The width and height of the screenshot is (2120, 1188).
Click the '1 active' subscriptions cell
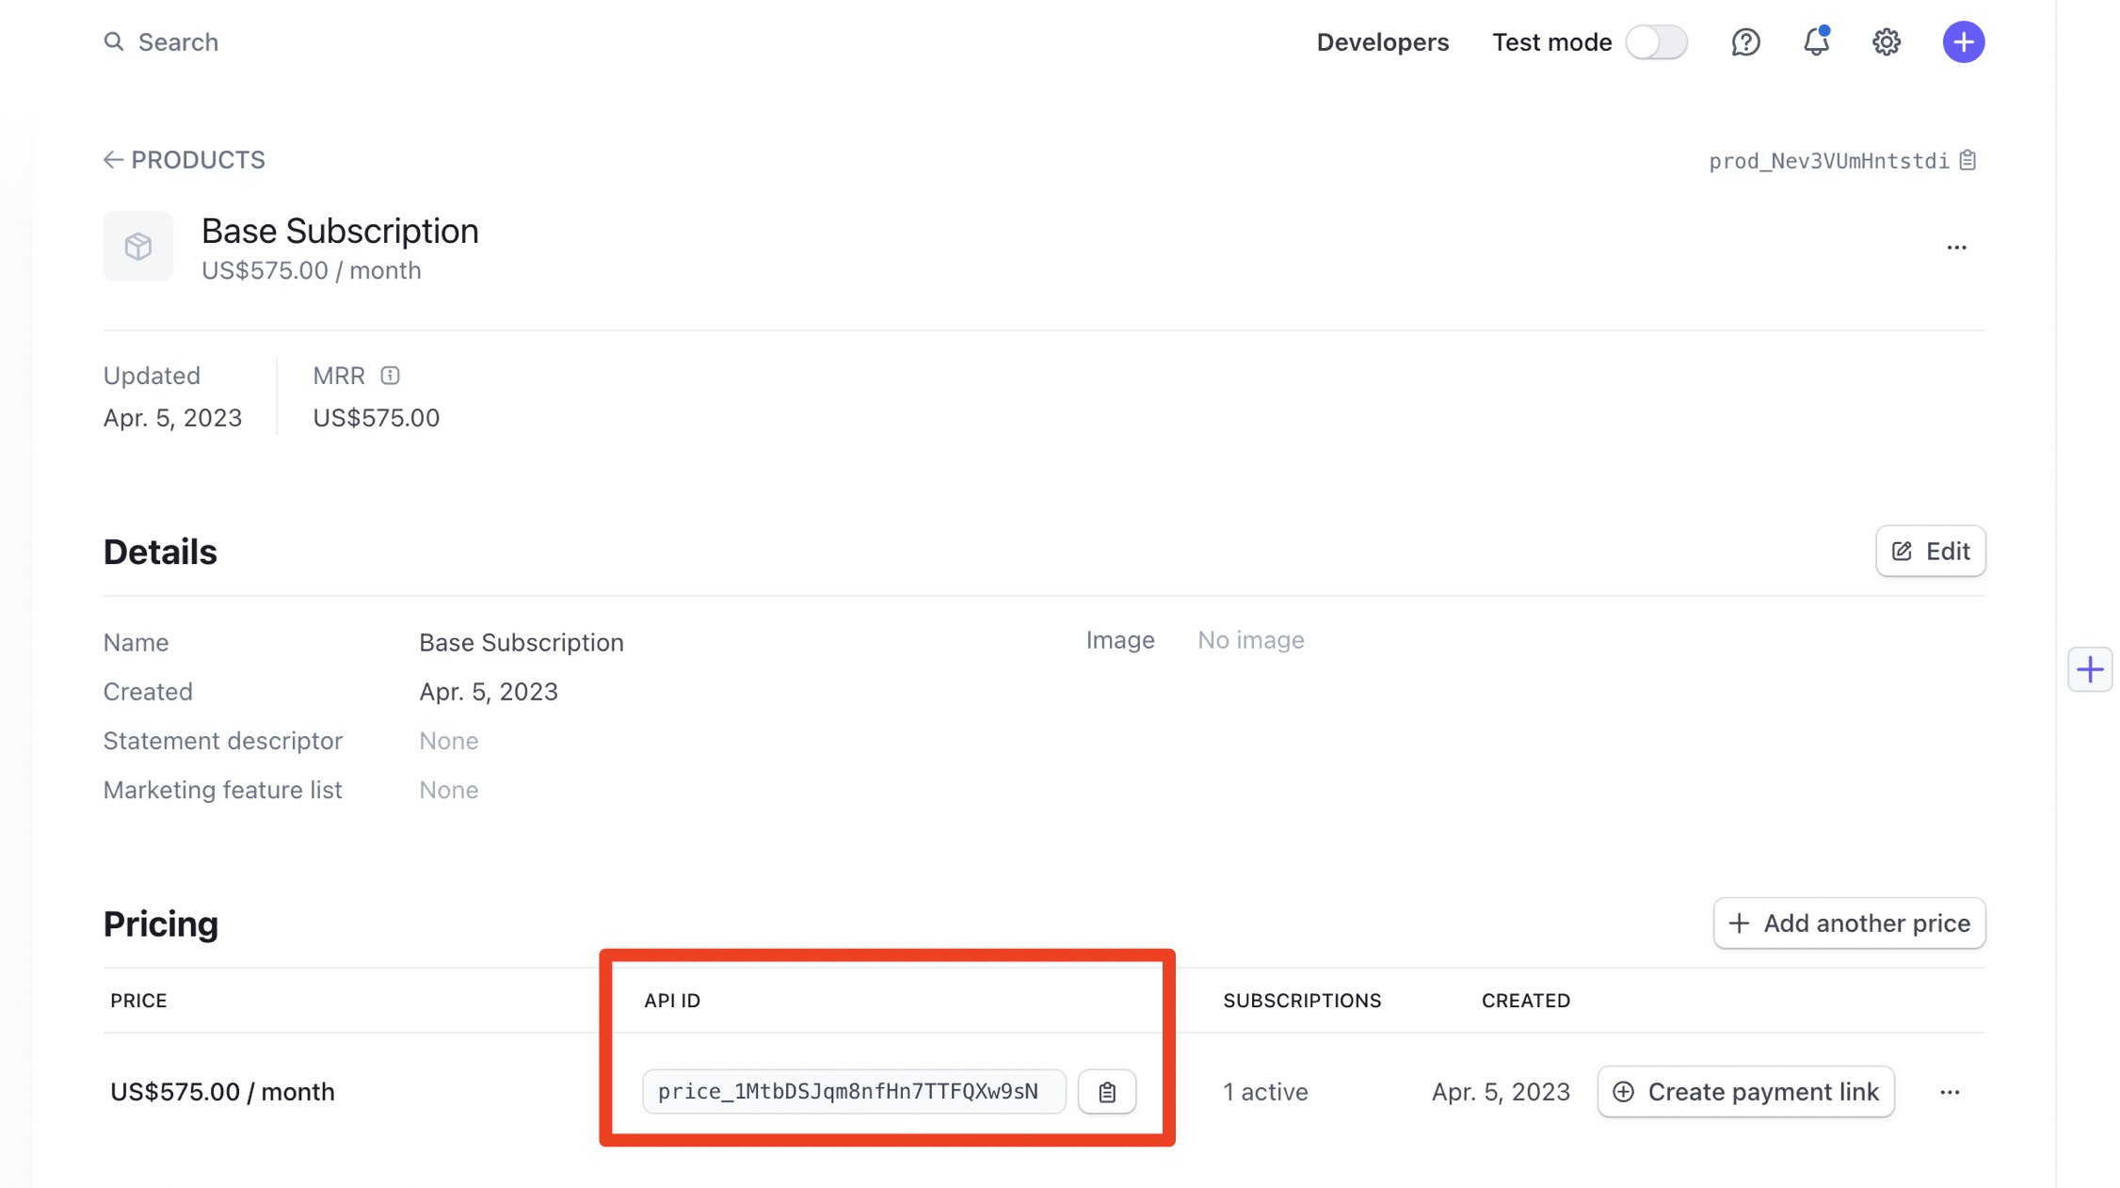(x=1265, y=1092)
